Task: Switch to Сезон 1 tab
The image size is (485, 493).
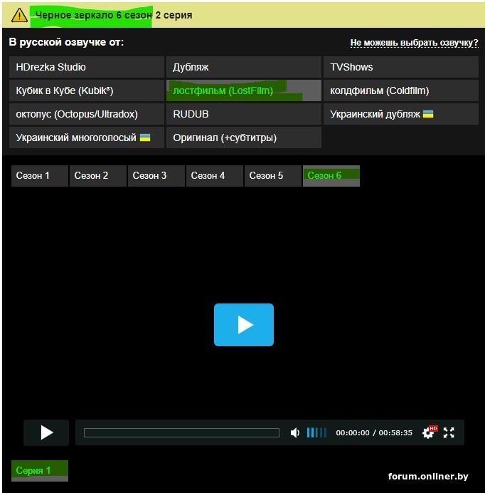Action: pyautogui.click(x=40, y=176)
